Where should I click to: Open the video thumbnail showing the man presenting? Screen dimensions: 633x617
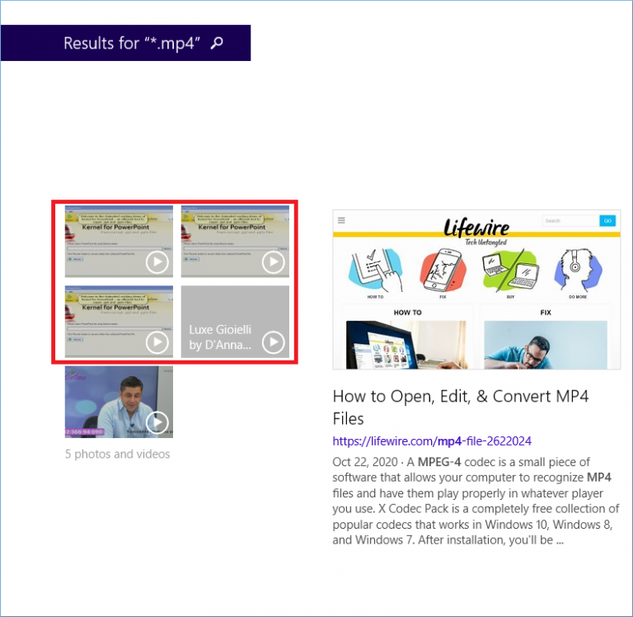[119, 402]
